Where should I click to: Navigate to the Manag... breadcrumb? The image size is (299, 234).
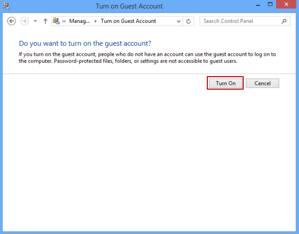[x=80, y=21]
